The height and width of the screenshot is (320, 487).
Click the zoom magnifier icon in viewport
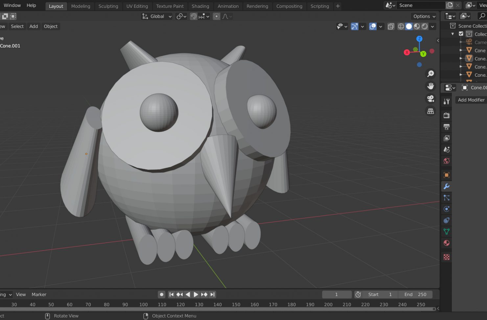click(430, 74)
